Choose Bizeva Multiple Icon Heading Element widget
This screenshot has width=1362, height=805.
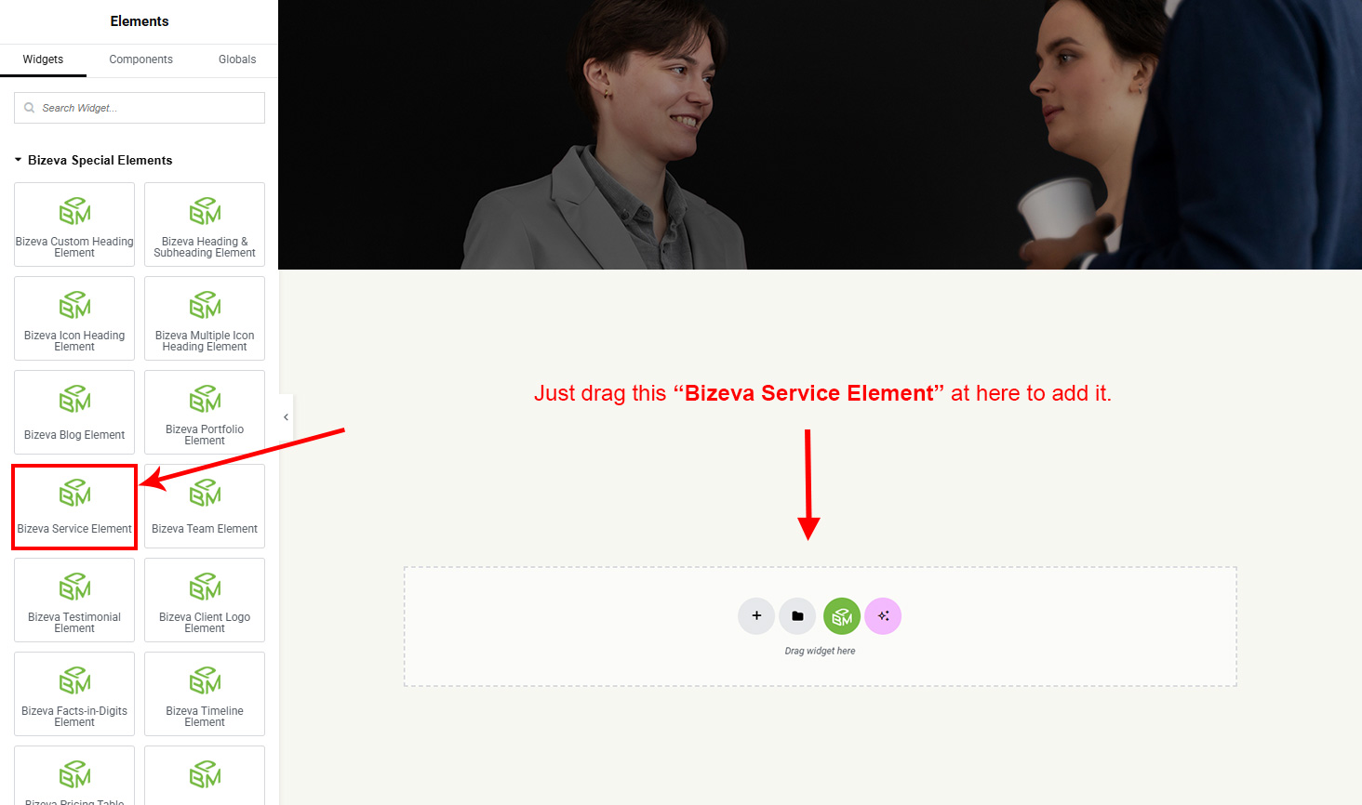tap(205, 318)
